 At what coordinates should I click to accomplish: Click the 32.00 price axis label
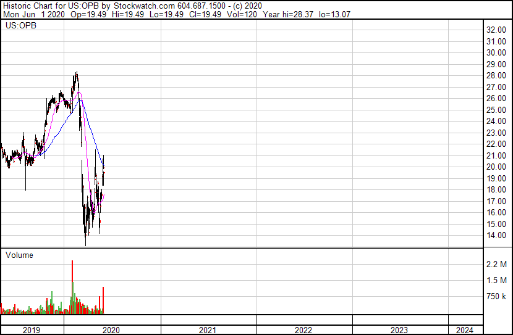(496, 30)
